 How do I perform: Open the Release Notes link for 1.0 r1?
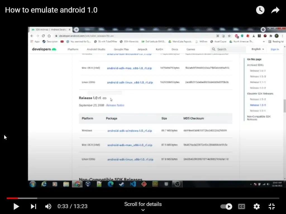click(115, 105)
